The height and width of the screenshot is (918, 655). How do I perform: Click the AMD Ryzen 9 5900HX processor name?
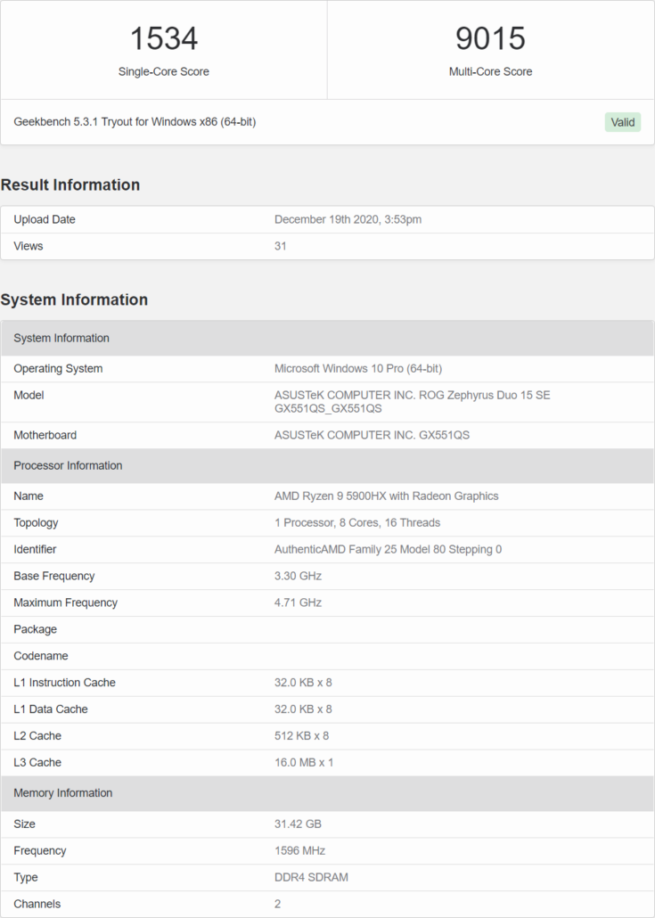click(386, 496)
